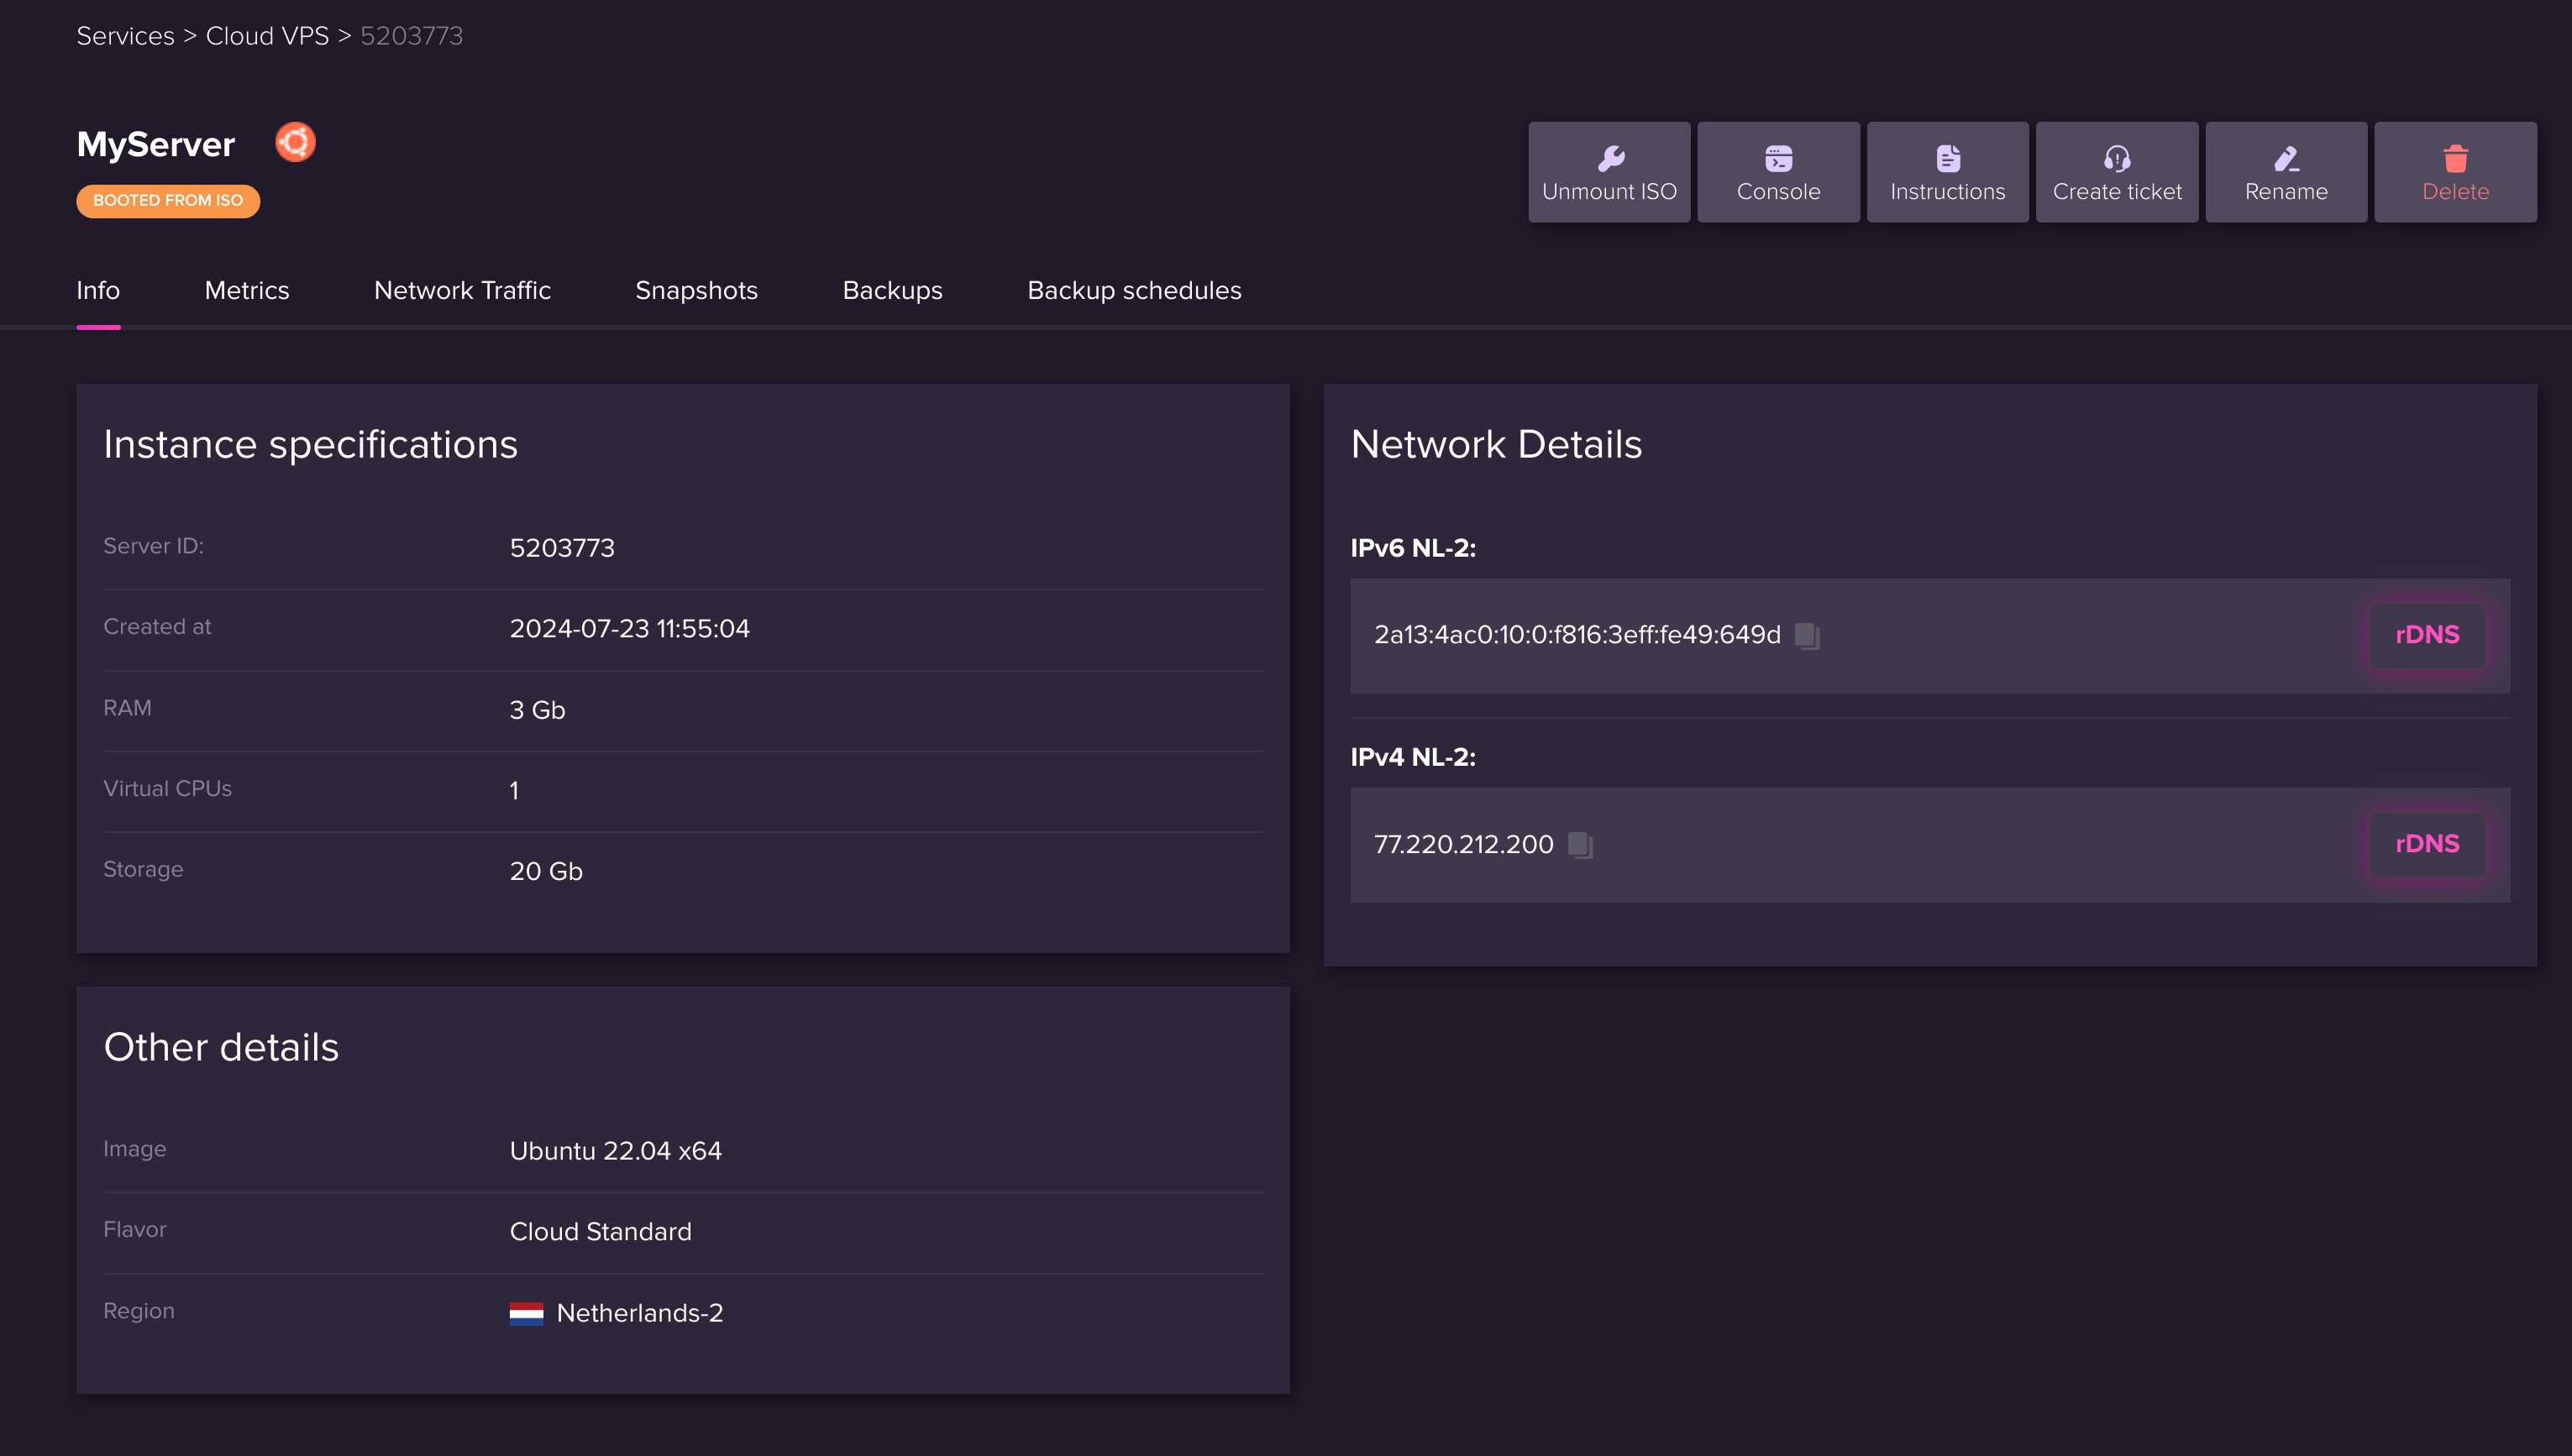The height and width of the screenshot is (1456, 2572).
Task: Click the Ubuntu OS icon next to server name
Action: 295,141
